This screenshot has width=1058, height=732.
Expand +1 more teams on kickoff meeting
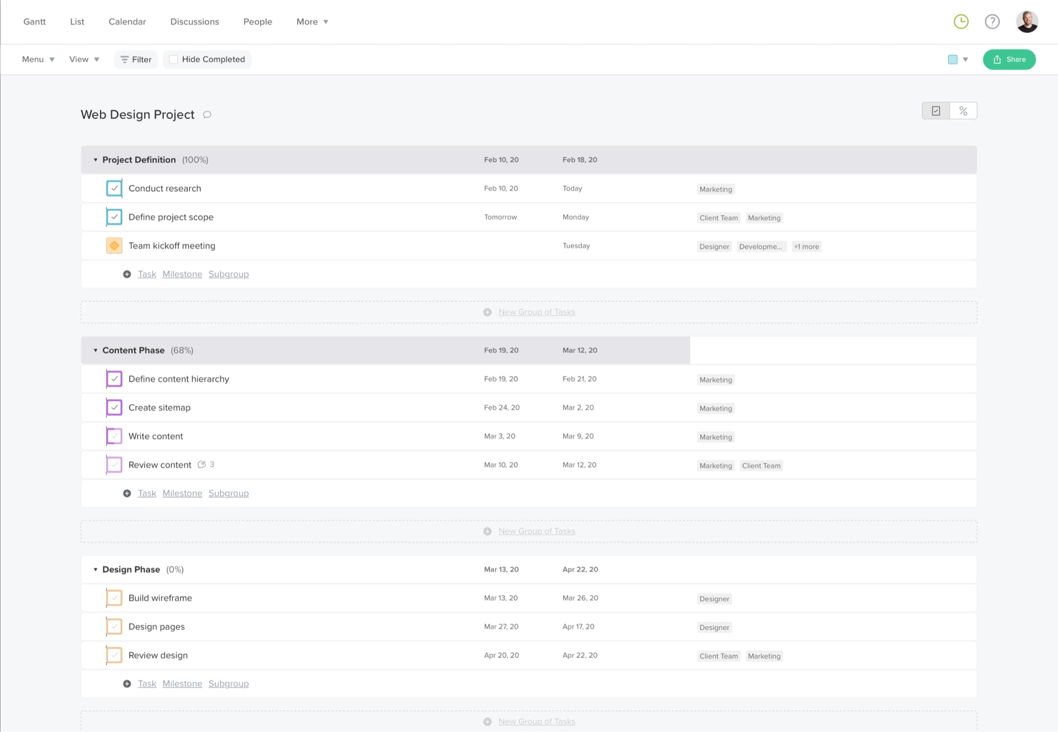click(x=807, y=246)
